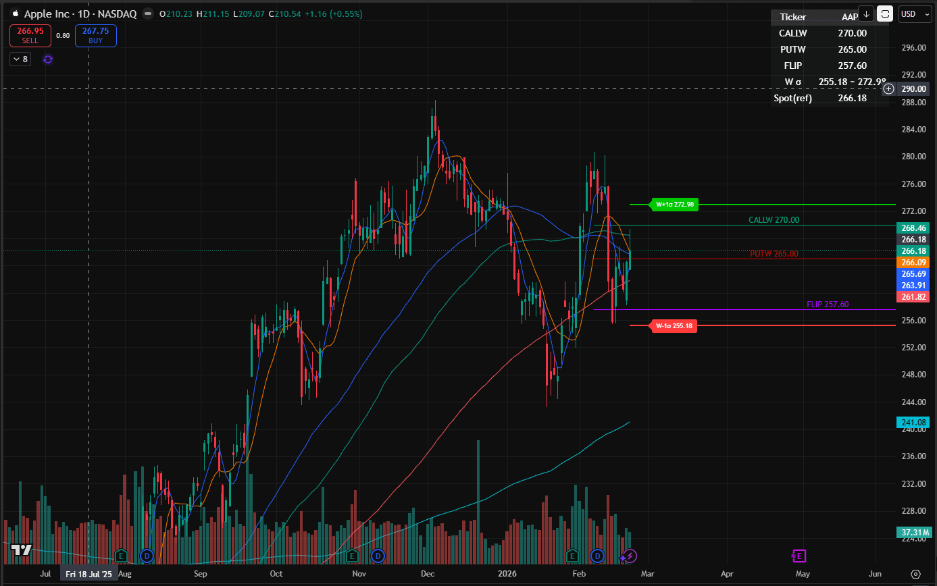Open chart settings hexagon icon

(915, 574)
